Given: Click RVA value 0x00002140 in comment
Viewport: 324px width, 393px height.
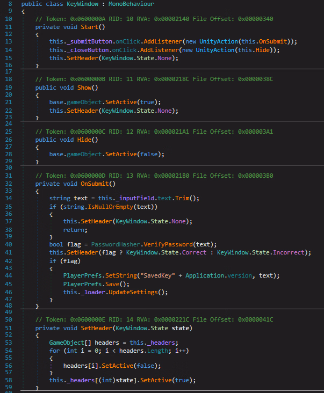Looking at the screenshot, I should pyautogui.click(x=171, y=19).
